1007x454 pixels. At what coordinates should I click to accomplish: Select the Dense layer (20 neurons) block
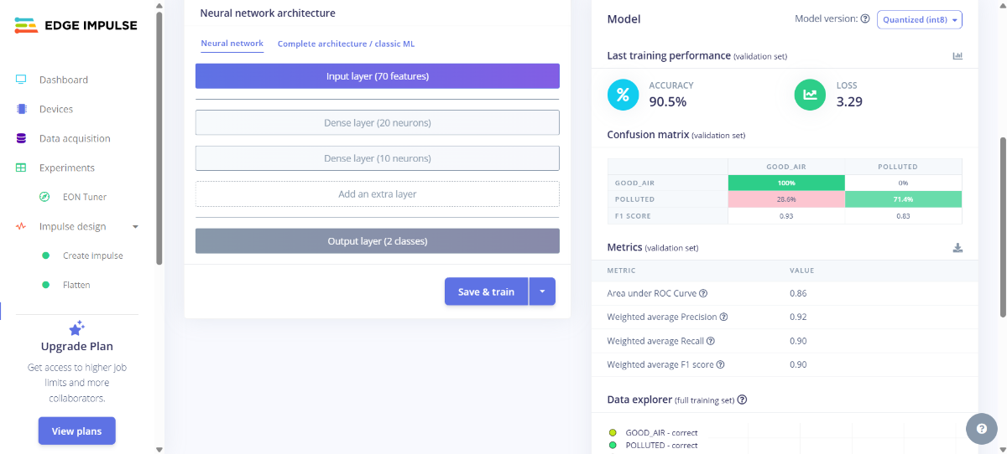pos(377,123)
